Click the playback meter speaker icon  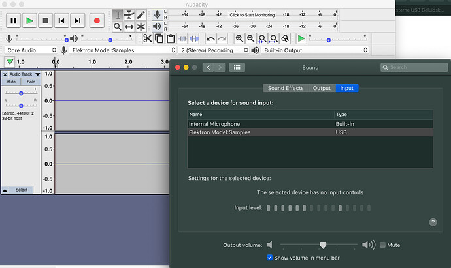[x=157, y=26]
